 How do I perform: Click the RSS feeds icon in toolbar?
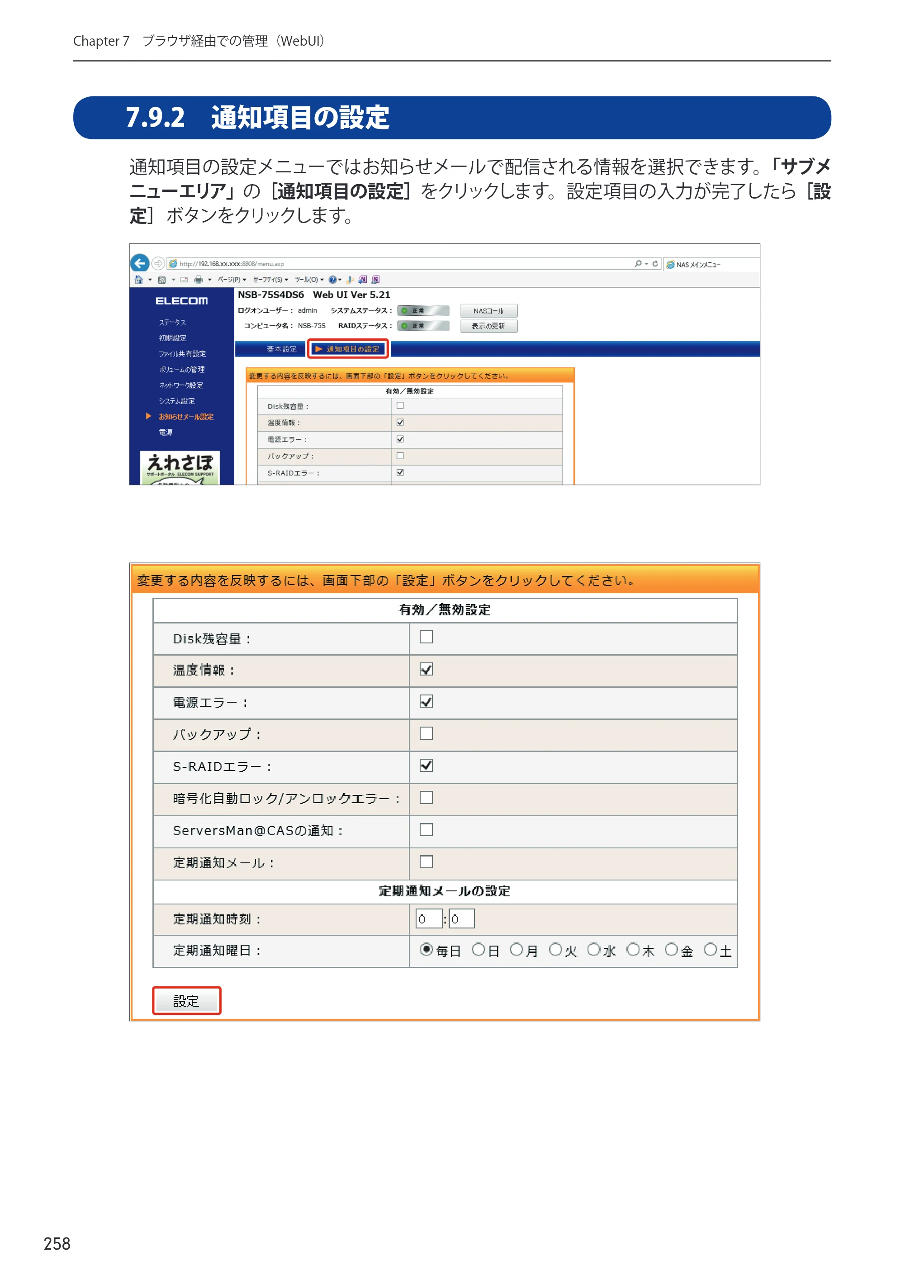[161, 280]
